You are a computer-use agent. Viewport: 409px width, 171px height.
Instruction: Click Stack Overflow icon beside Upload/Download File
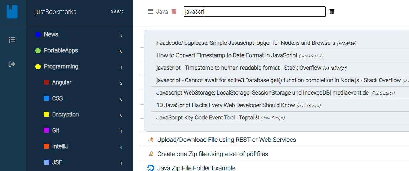pyautogui.click(x=151, y=140)
